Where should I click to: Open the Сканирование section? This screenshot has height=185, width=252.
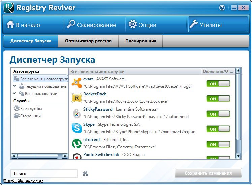click(95, 25)
